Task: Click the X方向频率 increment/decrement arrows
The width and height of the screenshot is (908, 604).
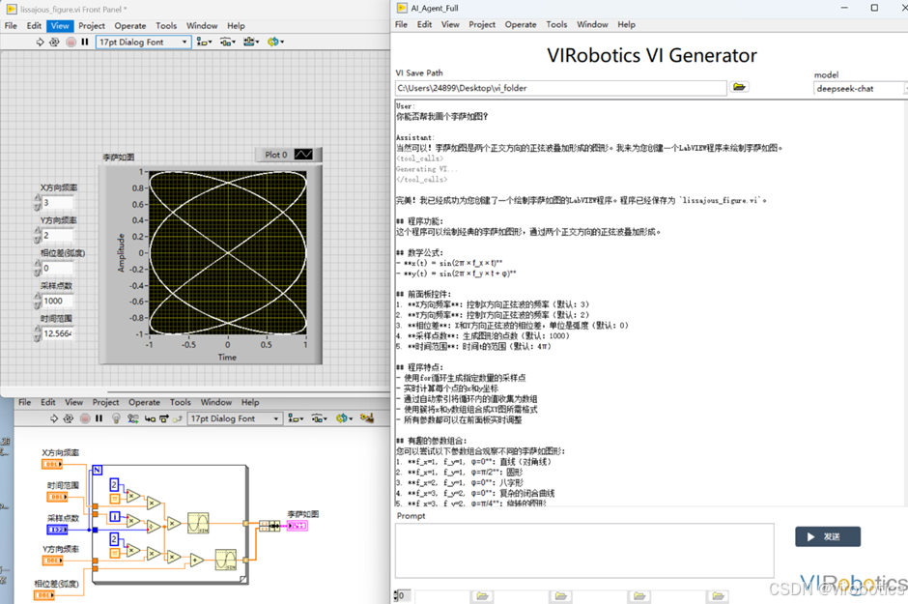Action: click(38, 203)
